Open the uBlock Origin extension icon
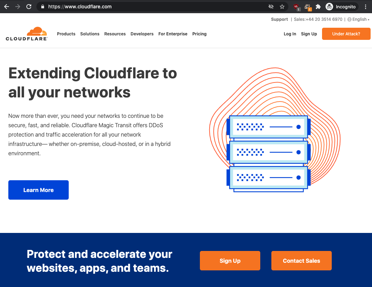Screen dimensions: 372x287 [x=296, y=7]
